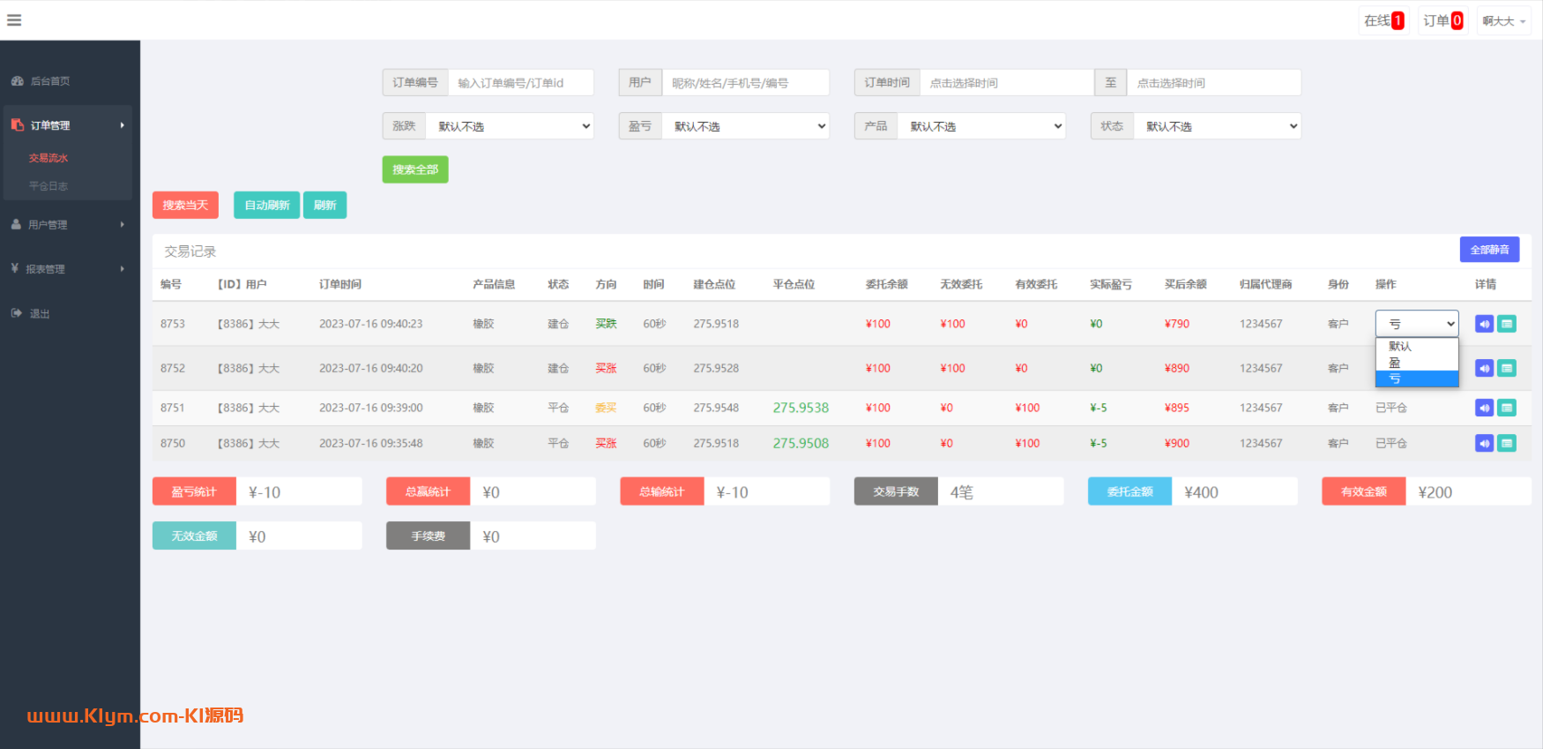This screenshot has height=749, width=1543.
Task: Click the yen icon beside 报表管理
Action: 15,268
